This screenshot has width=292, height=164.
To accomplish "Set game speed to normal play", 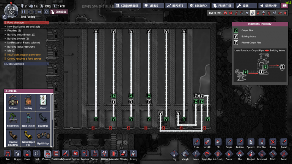I will [x=30, y=12].
